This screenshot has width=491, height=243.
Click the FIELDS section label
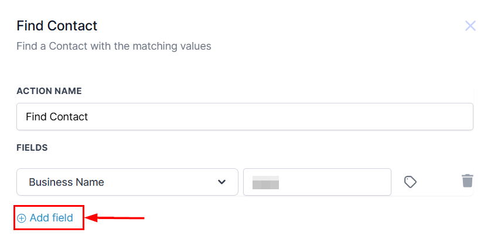(x=32, y=148)
